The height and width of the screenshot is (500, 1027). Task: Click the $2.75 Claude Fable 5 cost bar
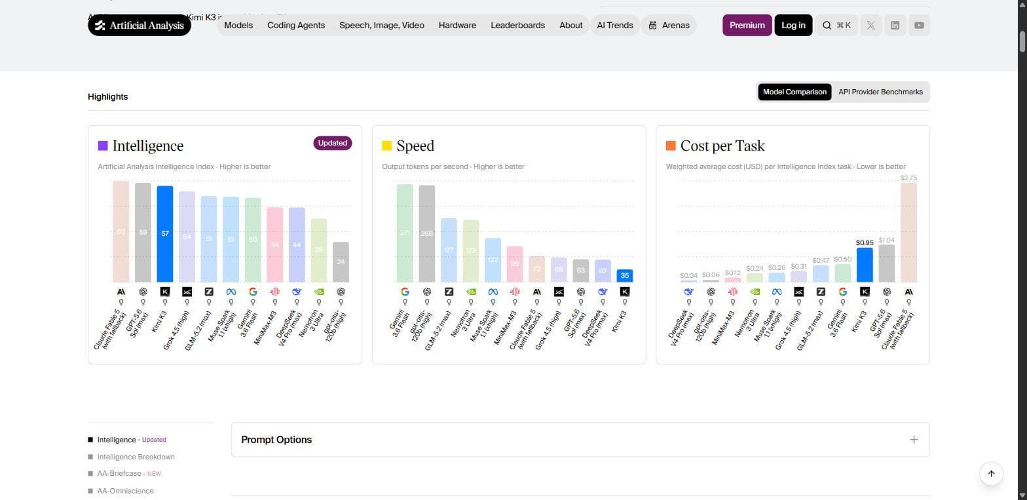tap(908, 233)
